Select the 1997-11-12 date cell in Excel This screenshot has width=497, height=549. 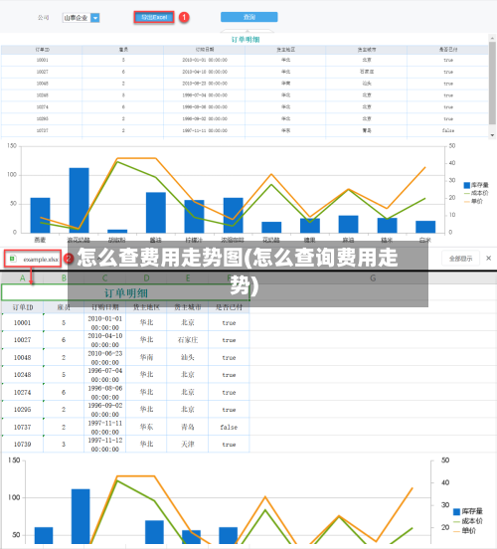[x=105, y=444]
